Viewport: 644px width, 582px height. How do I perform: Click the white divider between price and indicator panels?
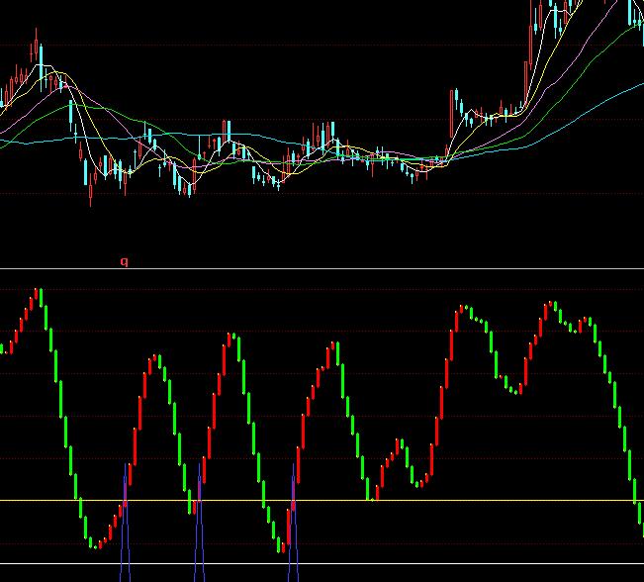[x=322, y=268]
